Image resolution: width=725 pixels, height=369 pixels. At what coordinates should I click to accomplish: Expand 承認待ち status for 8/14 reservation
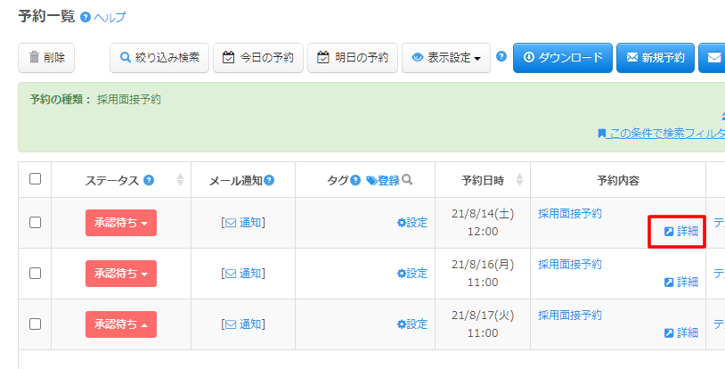coord(121,223)
